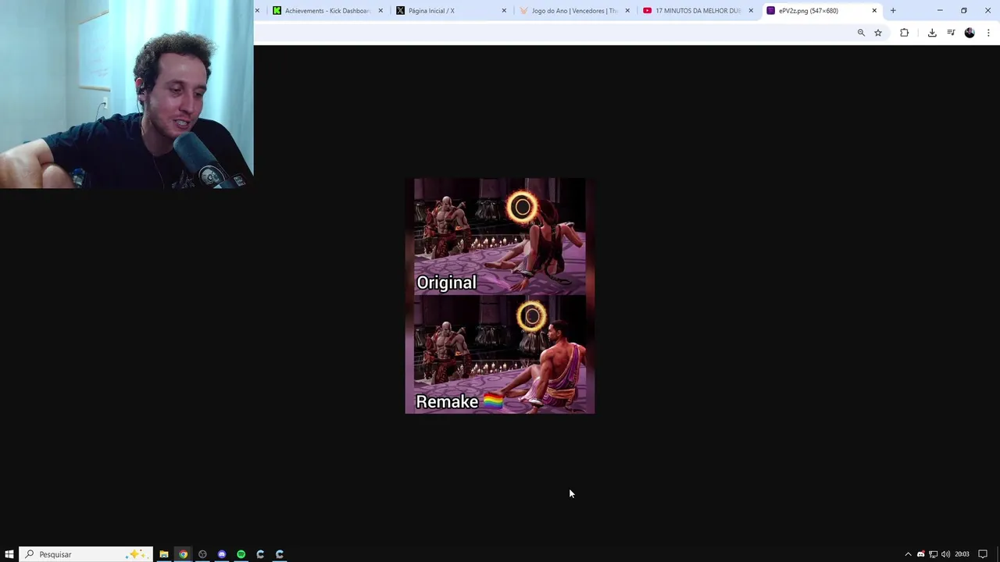Close the ePV2z.png tab

tap(874, 11)
